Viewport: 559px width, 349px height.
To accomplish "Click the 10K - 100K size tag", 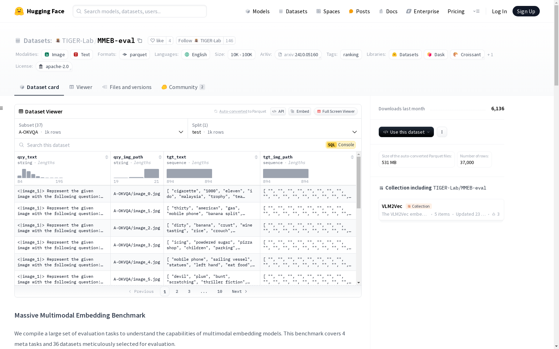I will [241, 54].
